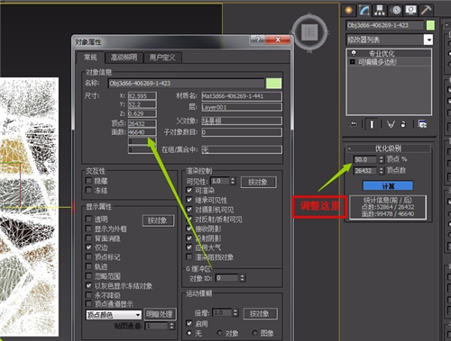Collapse the 优化级别 rollout

(x=349, y=148)
